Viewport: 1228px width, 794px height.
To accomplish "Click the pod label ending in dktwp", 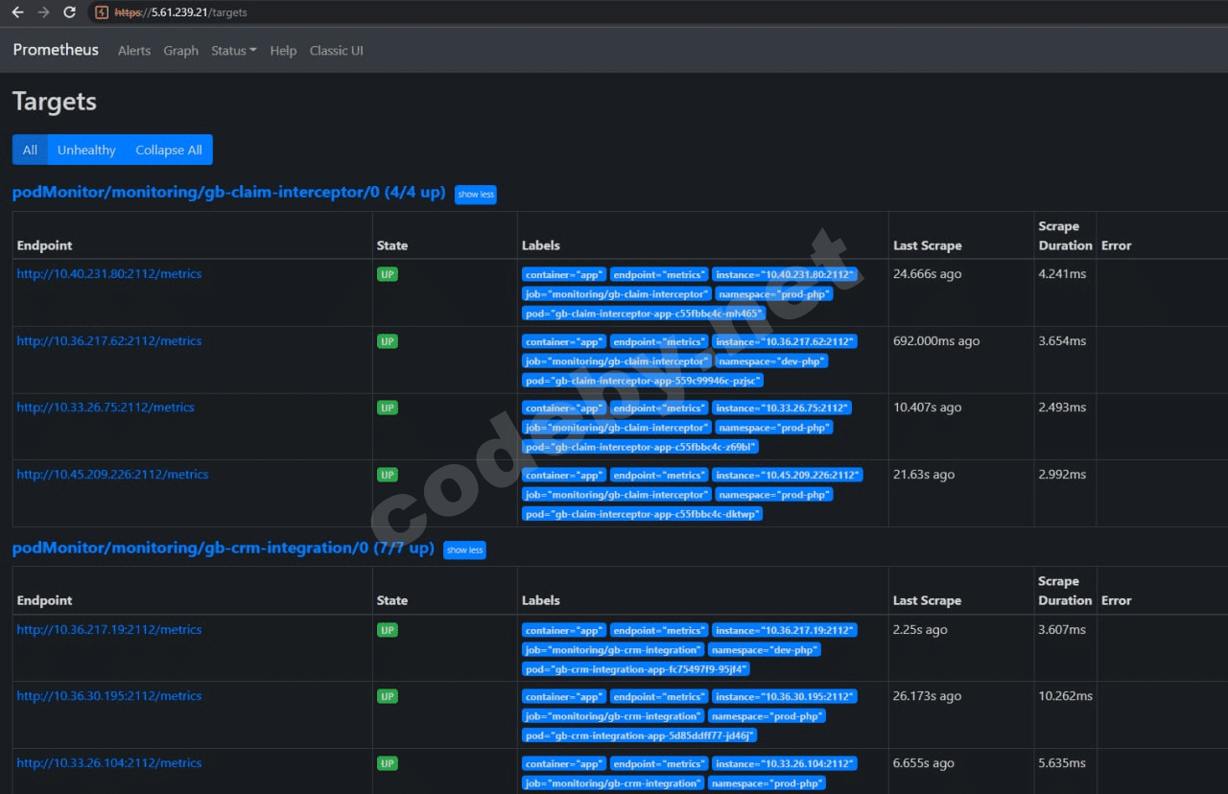I will tap(642, 514).
